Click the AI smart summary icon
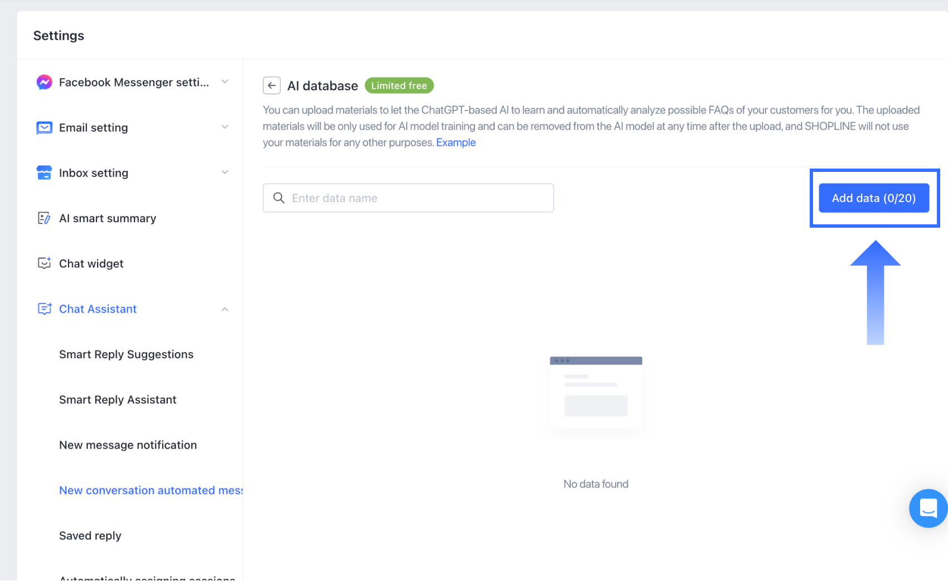The height and width of the screenshot is (581, 948). point(45,218)
